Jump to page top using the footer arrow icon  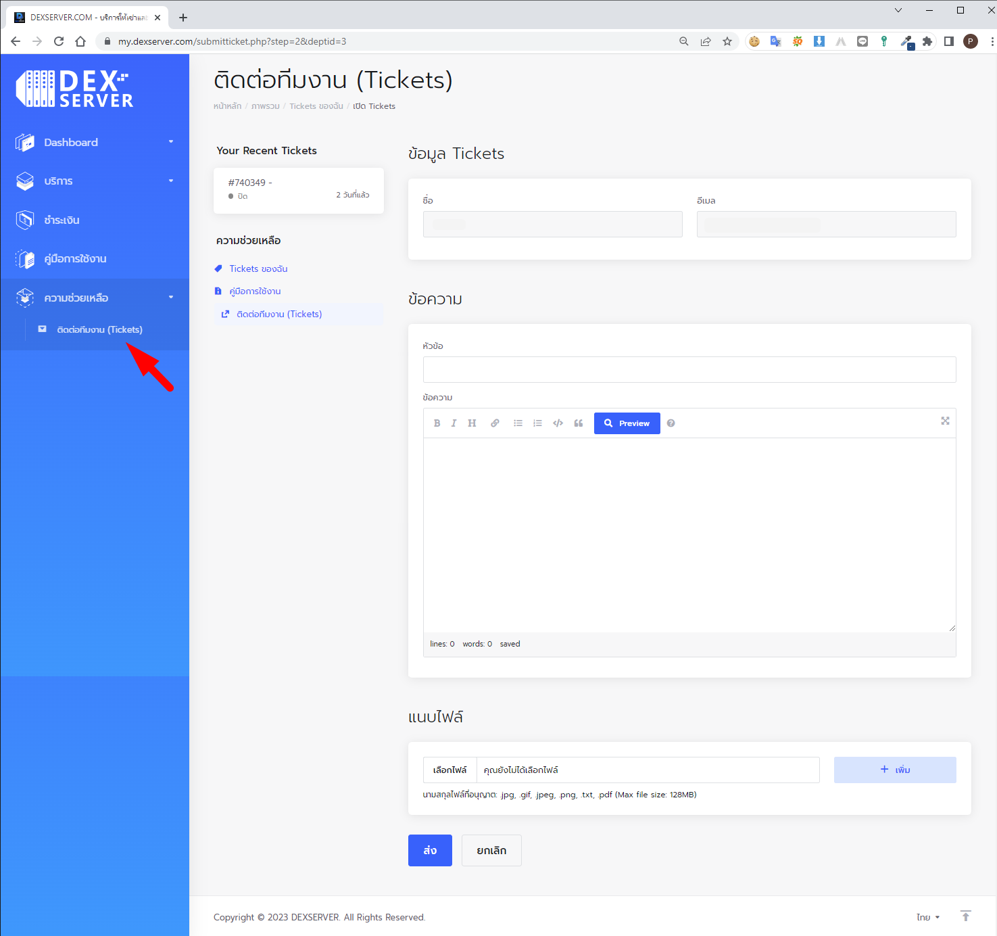(x=965, y=916)
